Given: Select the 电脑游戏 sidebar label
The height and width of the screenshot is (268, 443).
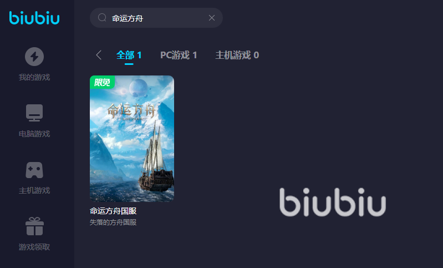Looking at the screenshot, I should (x=34, y=134).
